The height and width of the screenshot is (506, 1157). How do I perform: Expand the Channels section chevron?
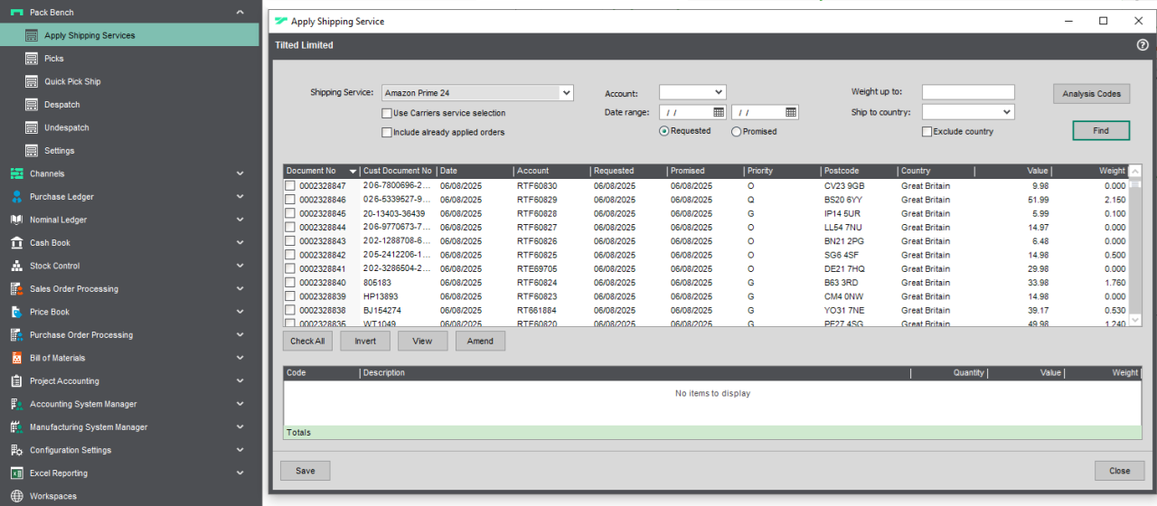240,173
